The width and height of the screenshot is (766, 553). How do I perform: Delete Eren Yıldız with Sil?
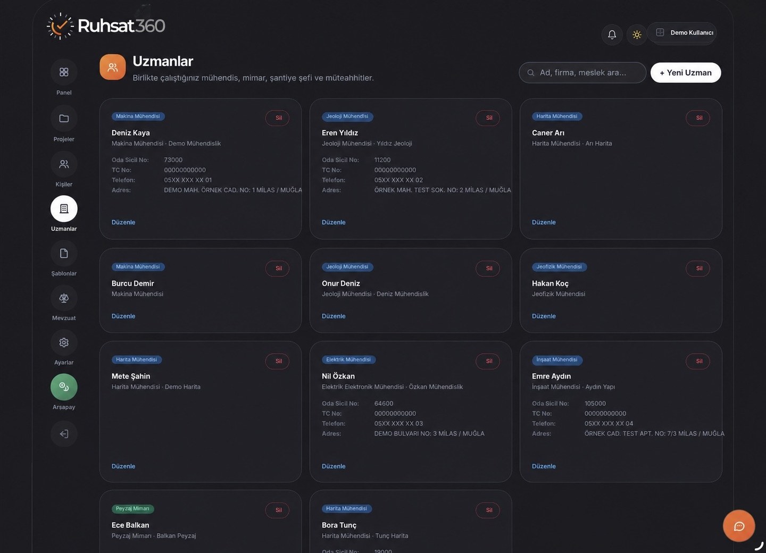pyautogui.click(x=488, y=118)
